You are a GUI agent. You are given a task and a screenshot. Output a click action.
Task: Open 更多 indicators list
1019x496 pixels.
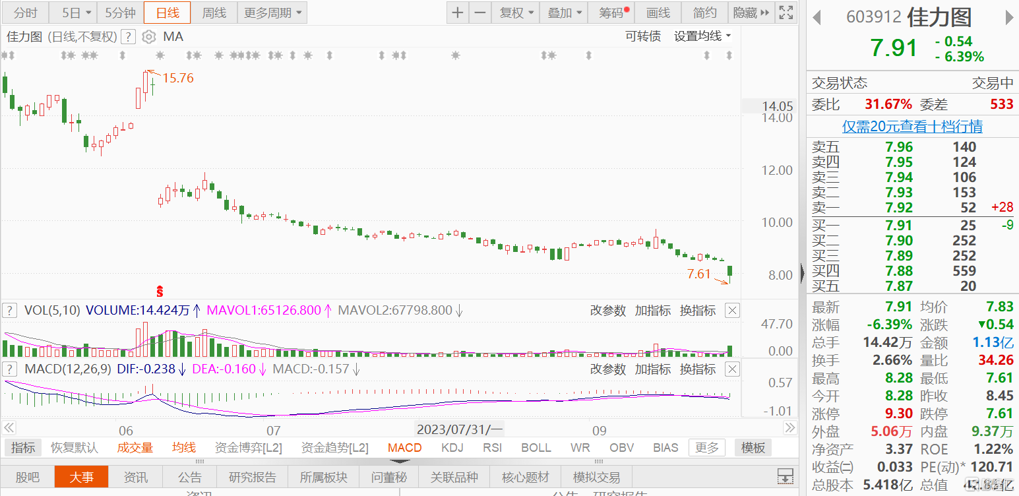pyautogui.click(x=706, y=448)
